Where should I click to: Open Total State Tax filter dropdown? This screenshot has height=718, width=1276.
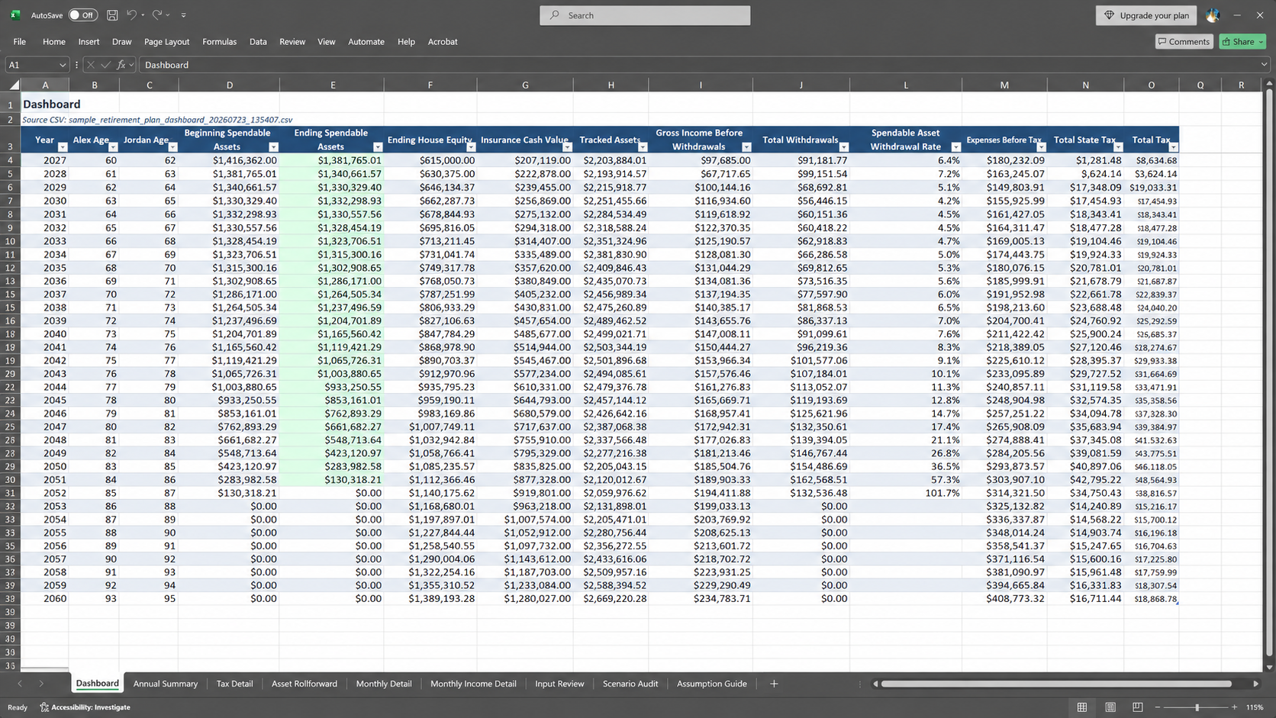(1118, 146)
